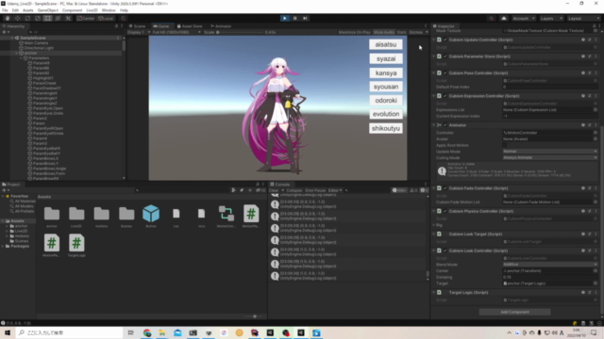The width and height of the screenshot is (604, 339).
Task: Disable Cubism Physics Controller component checkbox
Action: tap(445, 211)
